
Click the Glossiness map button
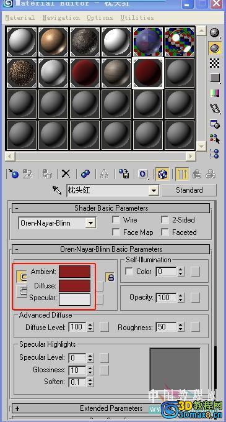(104, 370)
